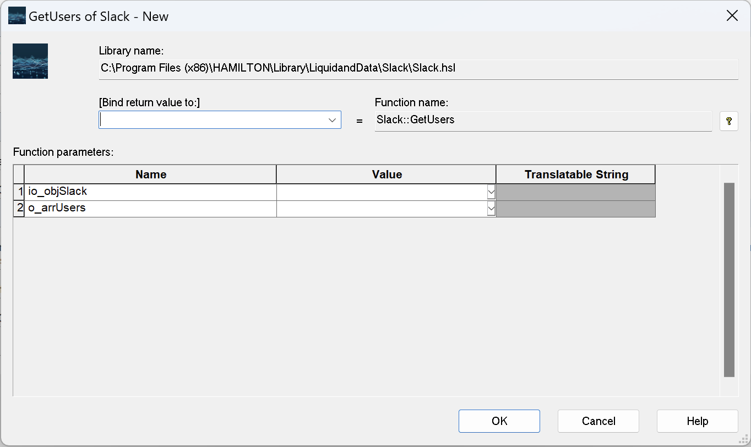This screenshot has height=447, width=751.
Task: Click the Slack::GetUsers function name field
Action: pos(543,120)
